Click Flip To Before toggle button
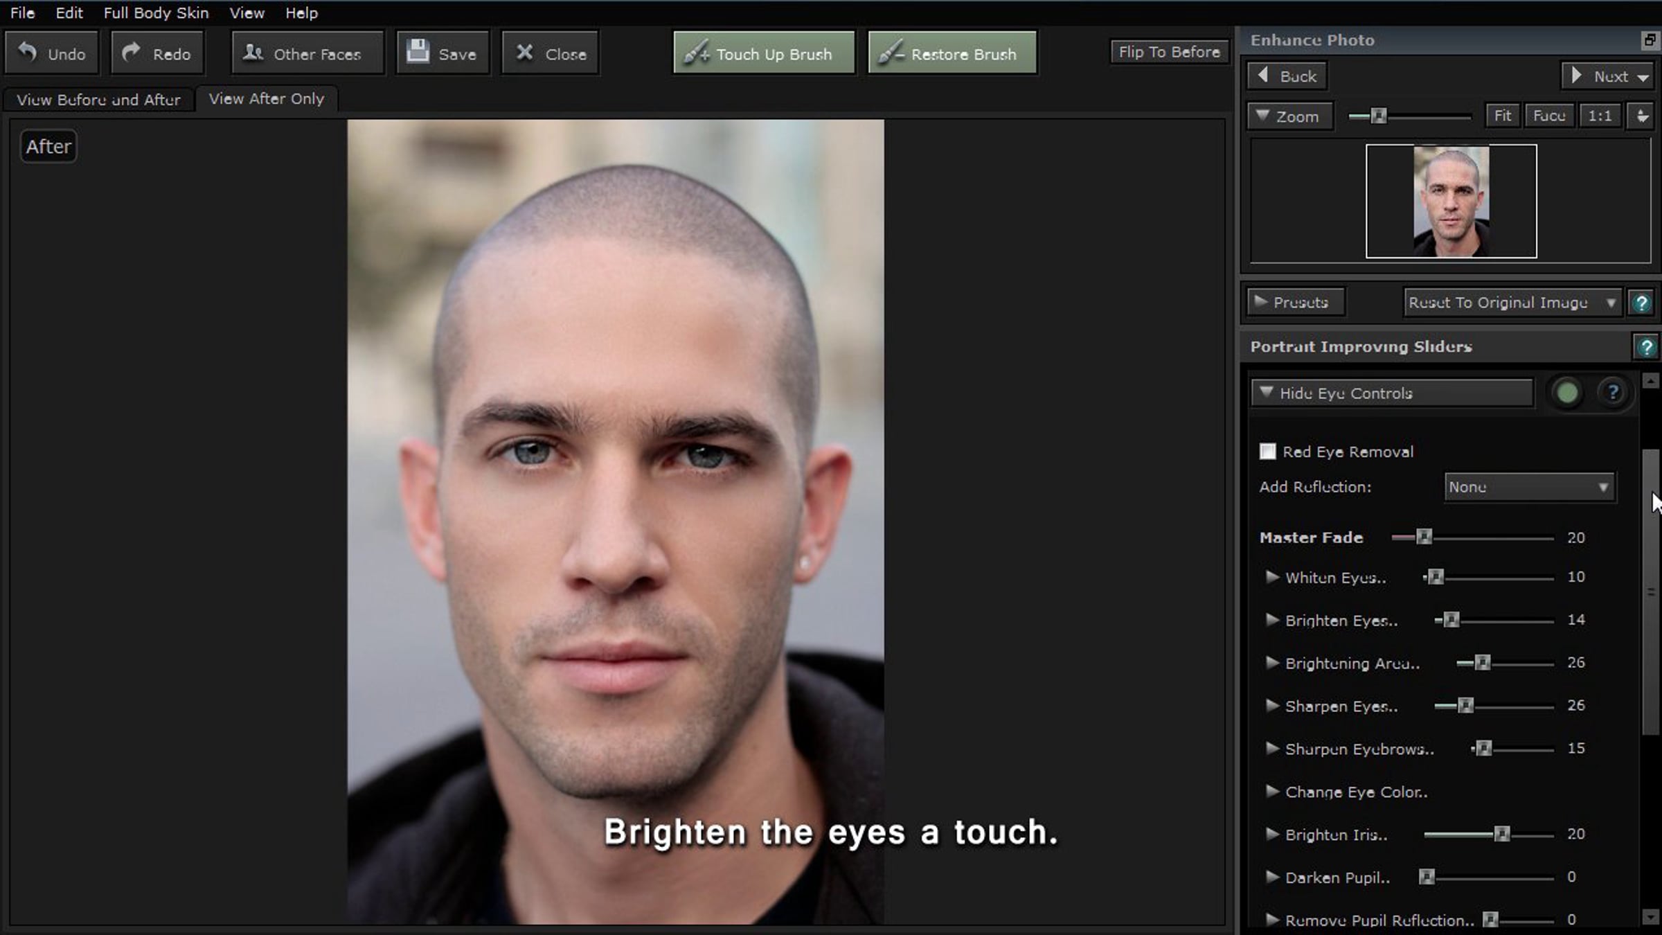This screenshot has height=935, width=1662. pos(1169,52)
